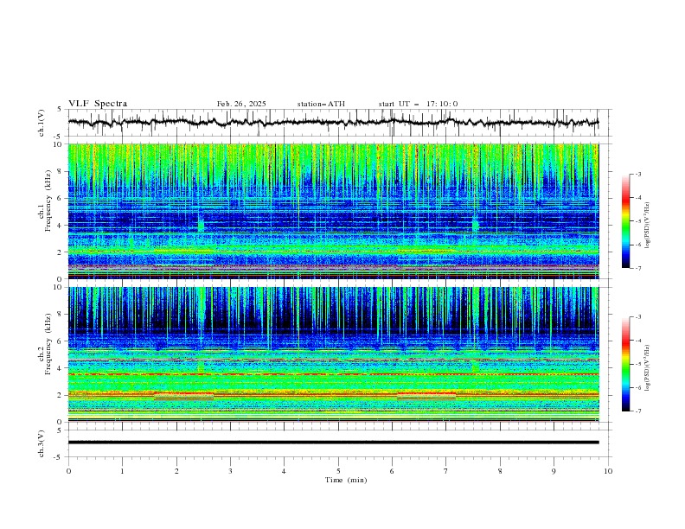The height and width of the screenshot is (529, 685).
Task: Click the '-3' label on upper color bar
Action: coord(637,174)
